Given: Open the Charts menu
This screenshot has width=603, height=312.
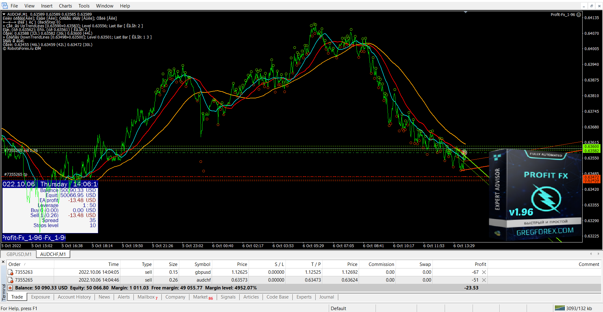Looking at the screenshot, I should (65, 6).
